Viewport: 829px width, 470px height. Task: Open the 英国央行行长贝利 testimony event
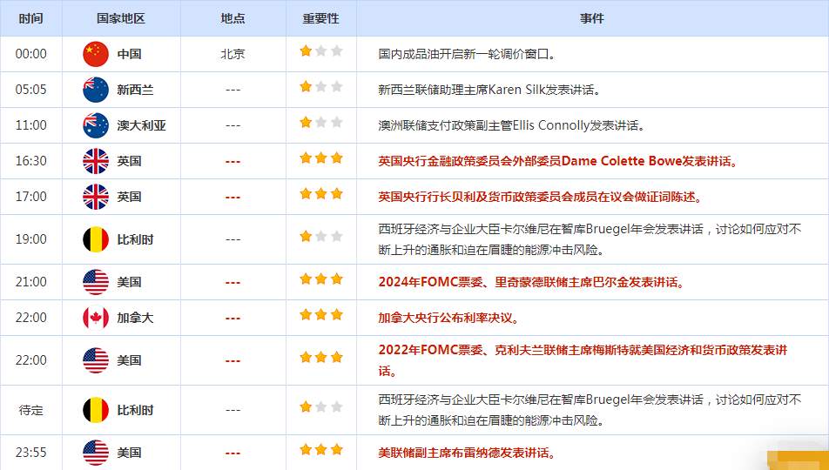[541, 197]
